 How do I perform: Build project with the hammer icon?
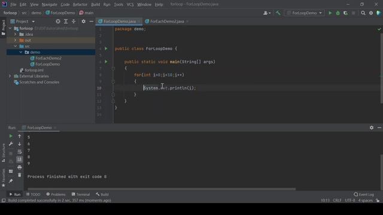(x=278, y=13)
